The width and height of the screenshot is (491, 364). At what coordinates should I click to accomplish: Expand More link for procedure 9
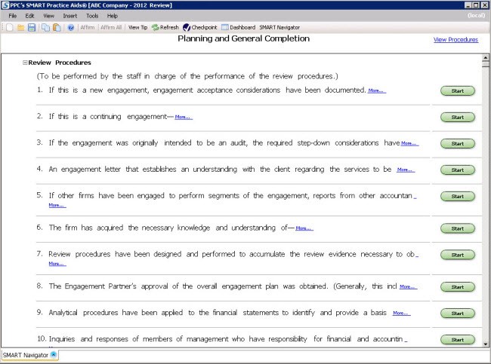pos(401,313)
